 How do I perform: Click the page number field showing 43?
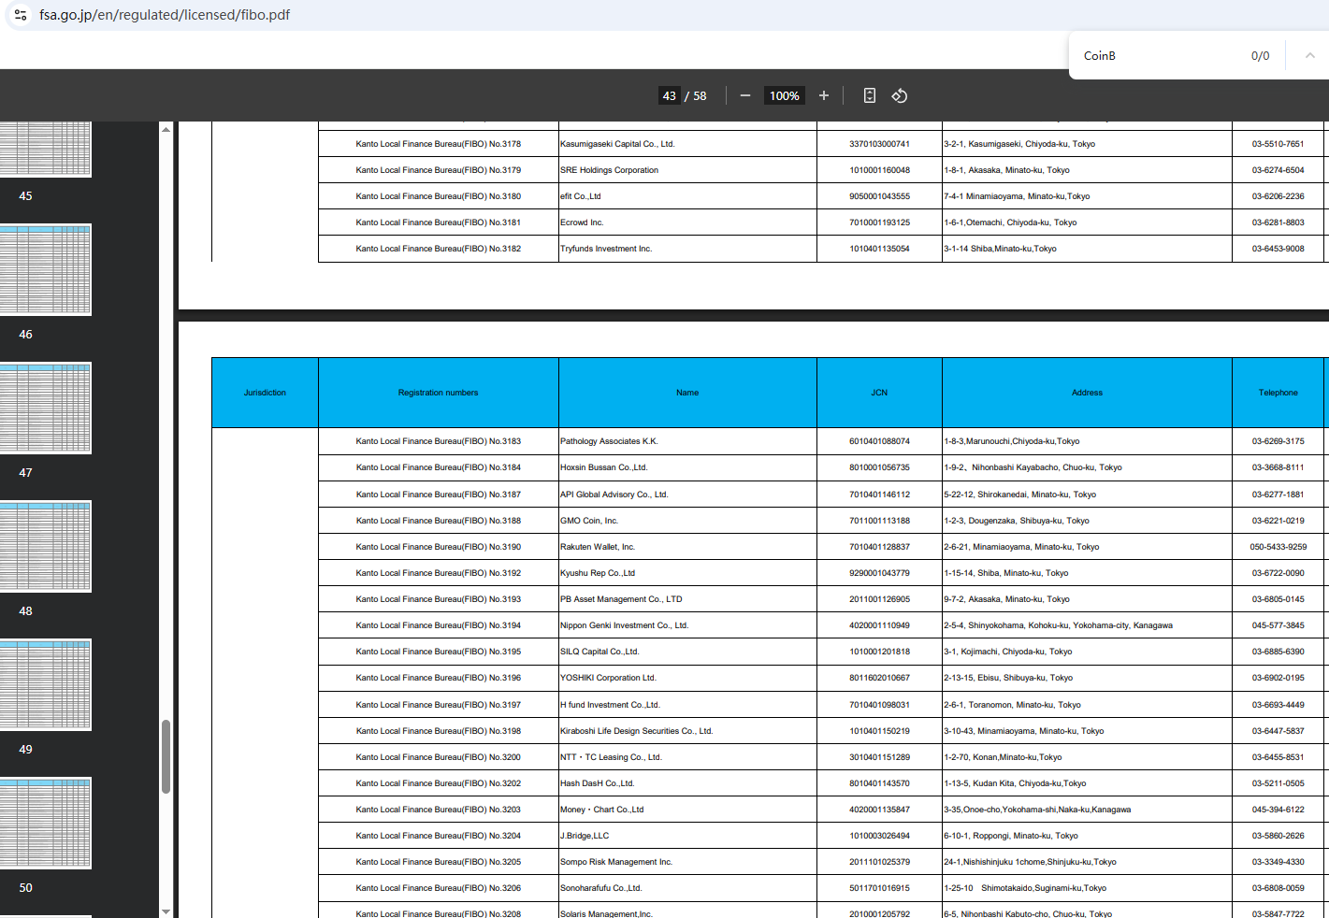tap(669, 95)
